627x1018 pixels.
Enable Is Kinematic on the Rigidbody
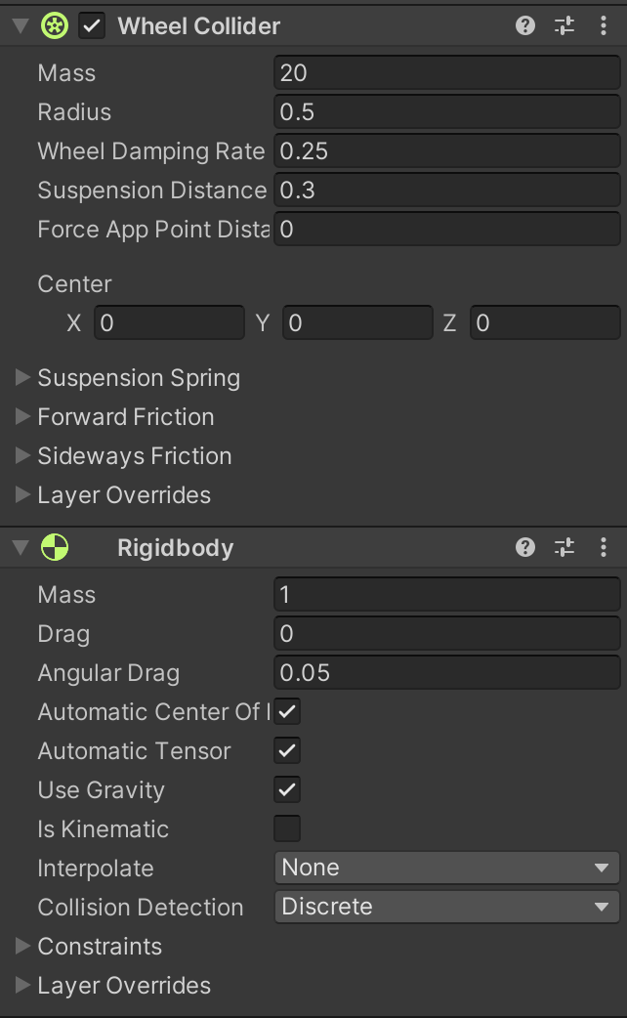click(x=286, y=828)
